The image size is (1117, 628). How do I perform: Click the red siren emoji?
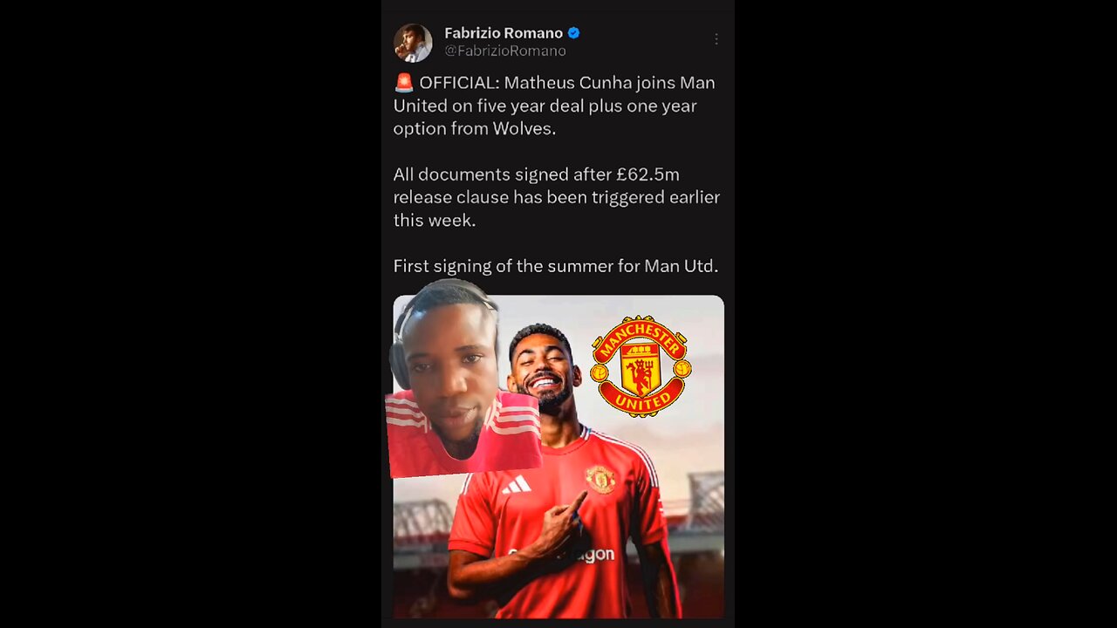click(x=403, y=83)
